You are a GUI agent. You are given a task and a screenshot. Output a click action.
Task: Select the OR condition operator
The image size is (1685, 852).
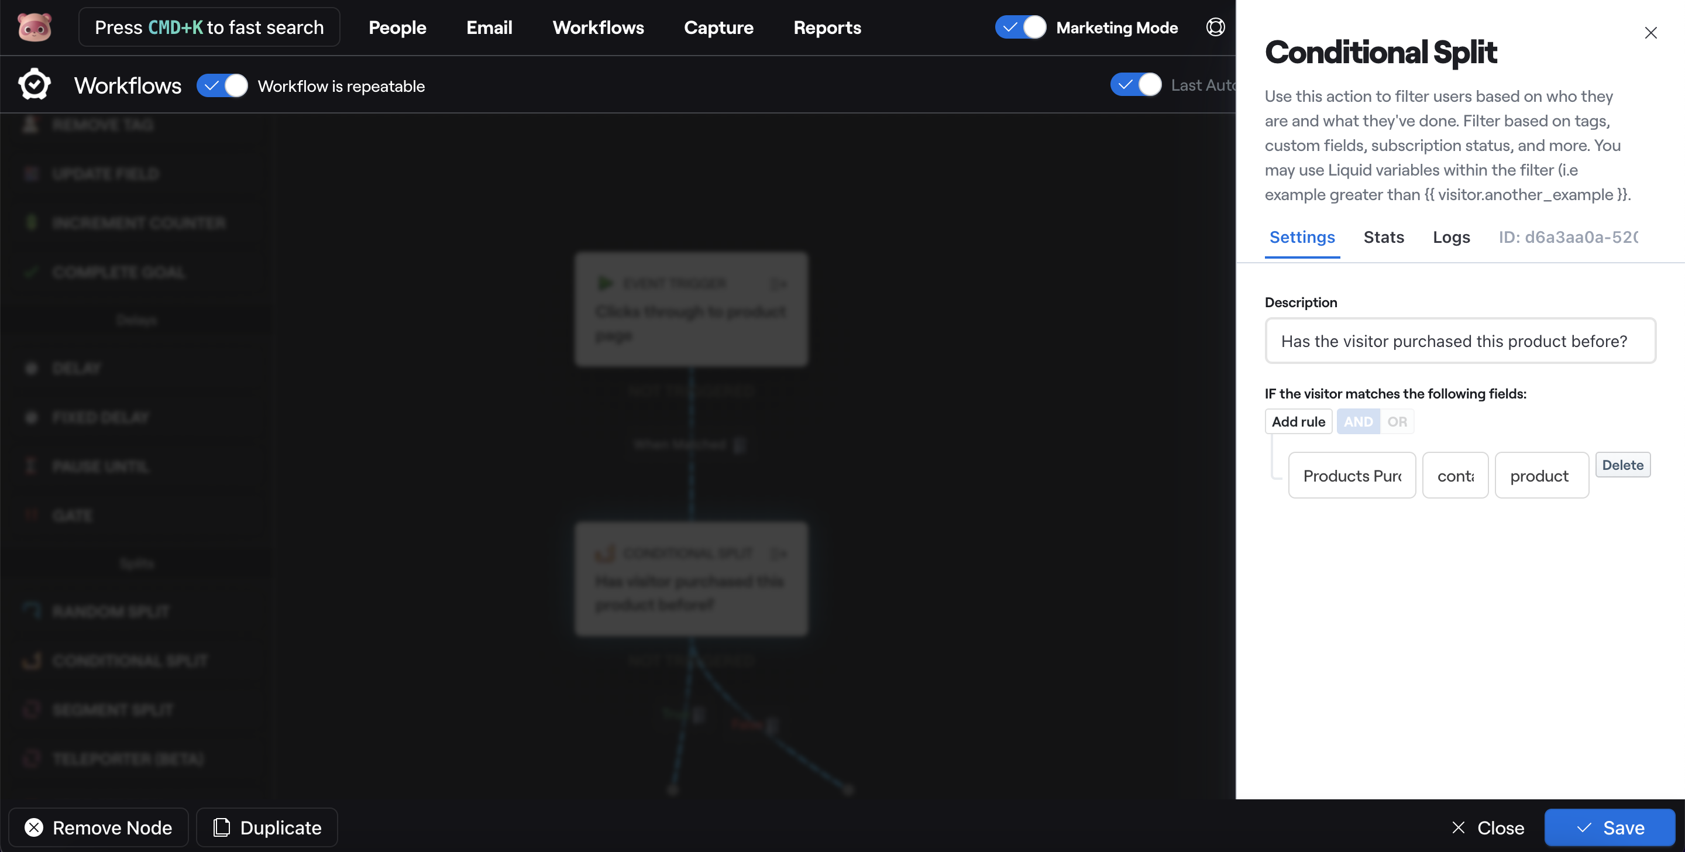[x=1397, y=421]
